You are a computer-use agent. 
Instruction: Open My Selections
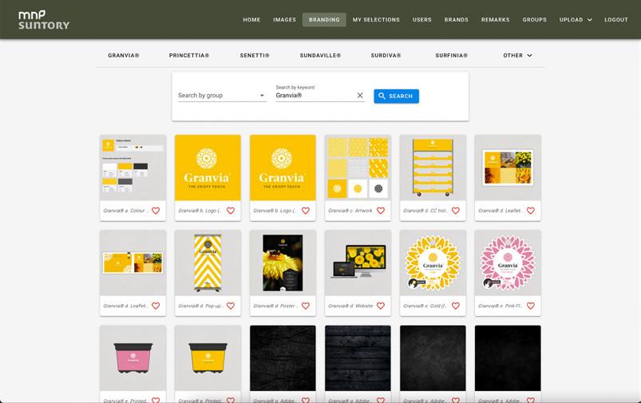pos(376,20)
